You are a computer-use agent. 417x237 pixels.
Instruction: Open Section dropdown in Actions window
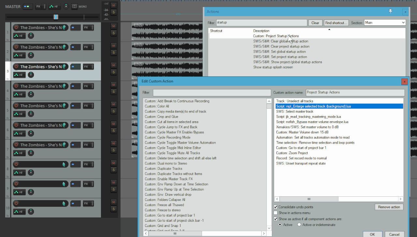click(x=385, y=23)
